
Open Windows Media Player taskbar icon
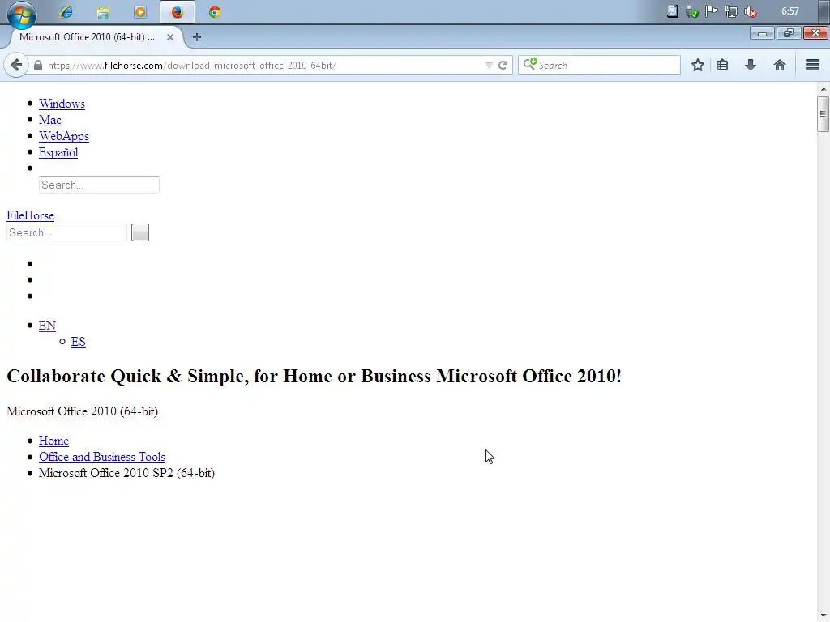pos(140,12)
